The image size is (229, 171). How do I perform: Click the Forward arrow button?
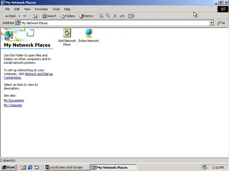tap(25, 16)
